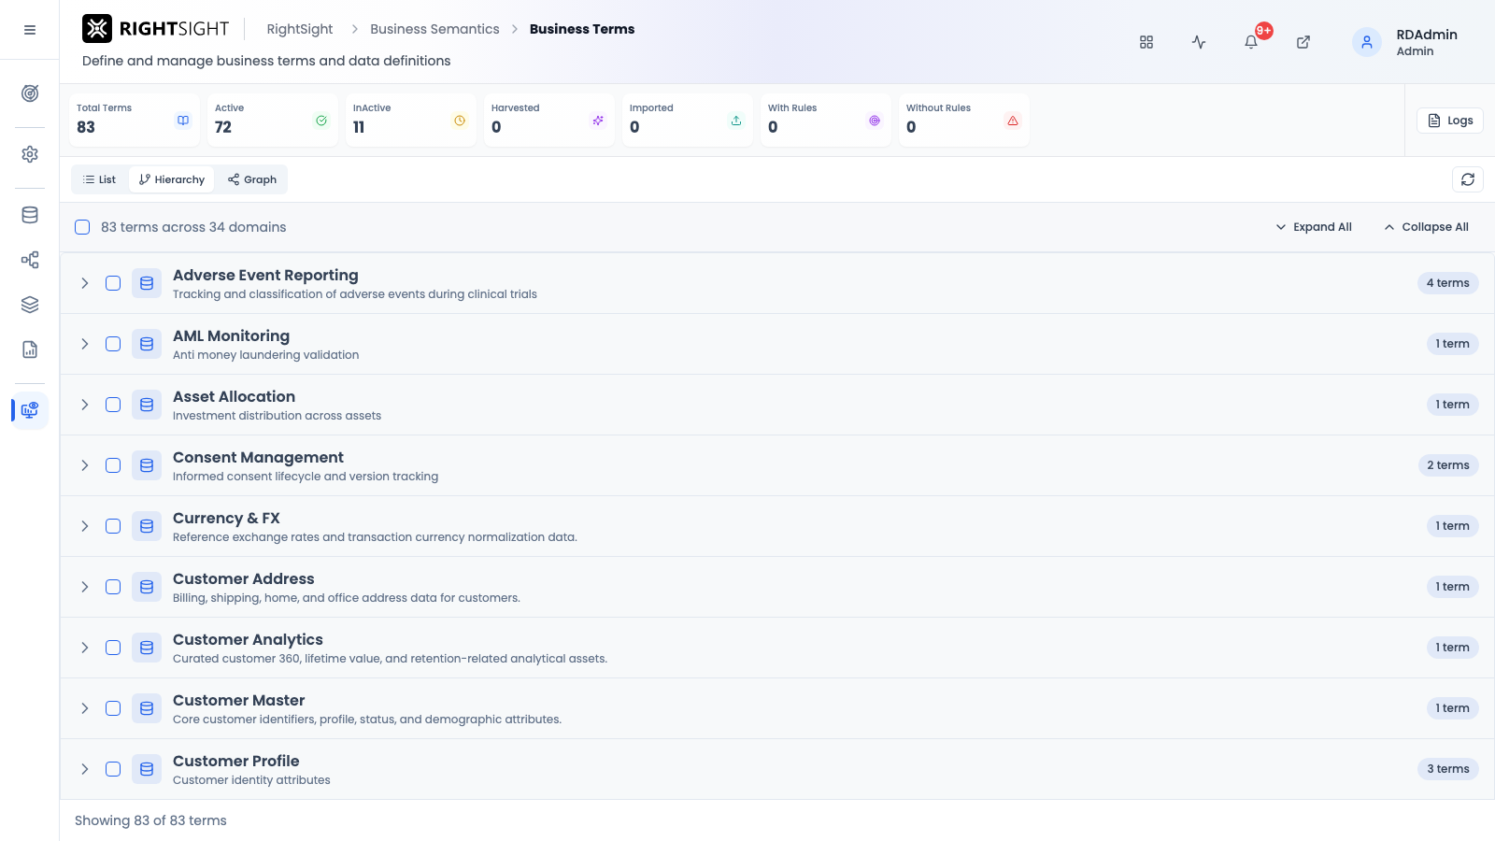This screenshot has height=841, width=1495.
Task: Open notifications bell with 9+ badge
Action: 1251,42
